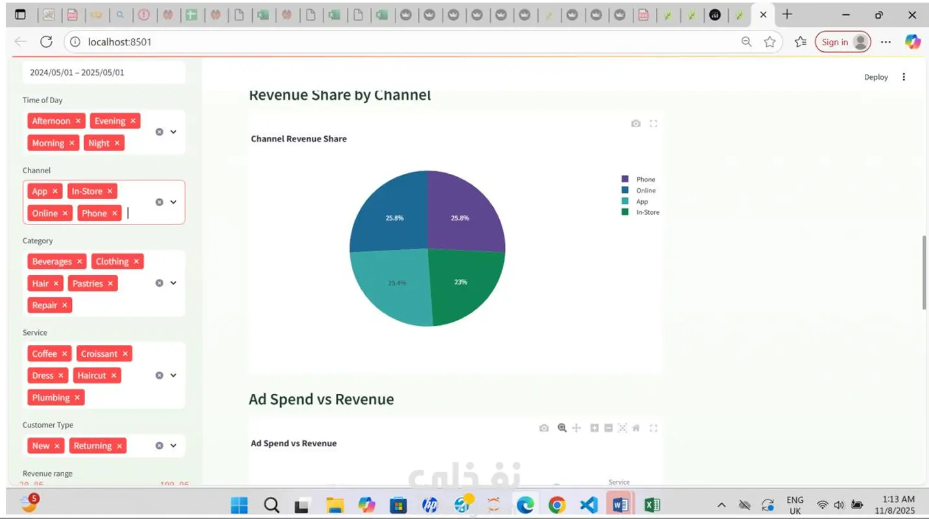
Task: Click Autoscale on Ad Spend chart toolbar
Action: tap(622, 428)
